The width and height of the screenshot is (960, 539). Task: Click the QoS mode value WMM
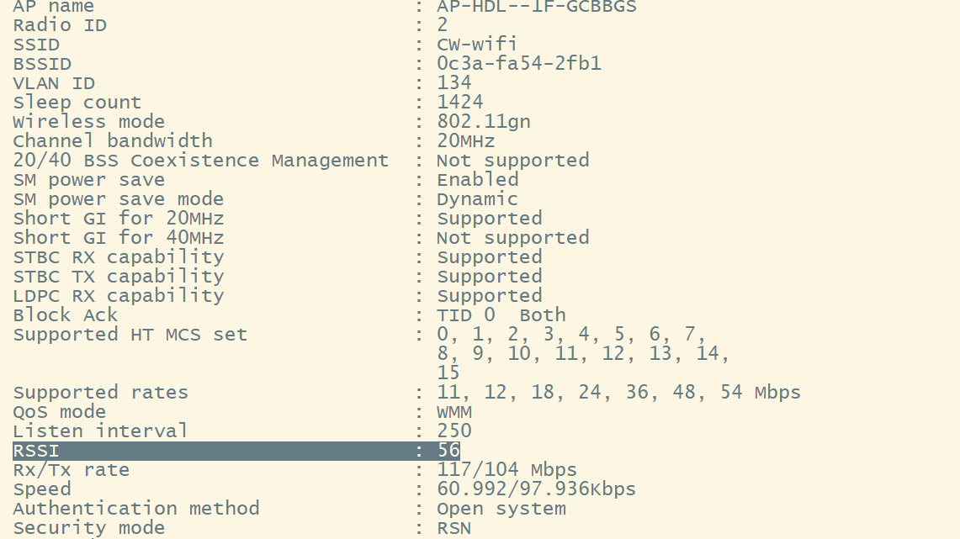[x=454, y=412]
